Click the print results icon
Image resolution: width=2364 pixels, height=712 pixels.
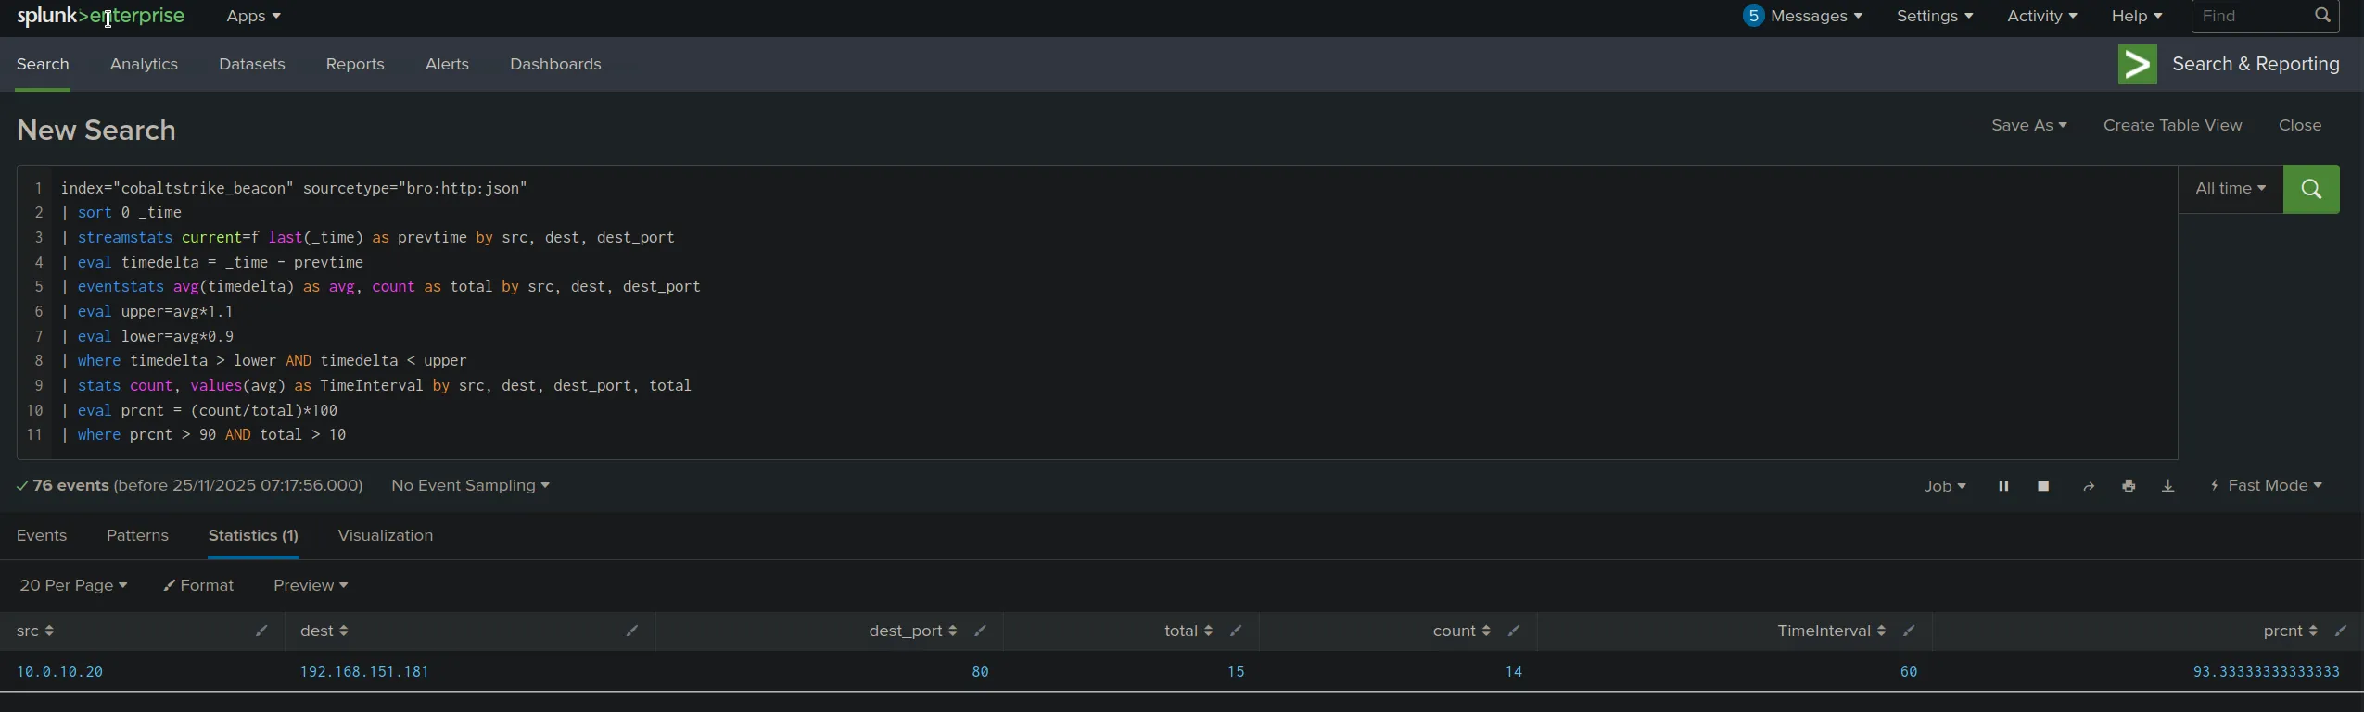pyautogui.click(x=2129, y=486)
